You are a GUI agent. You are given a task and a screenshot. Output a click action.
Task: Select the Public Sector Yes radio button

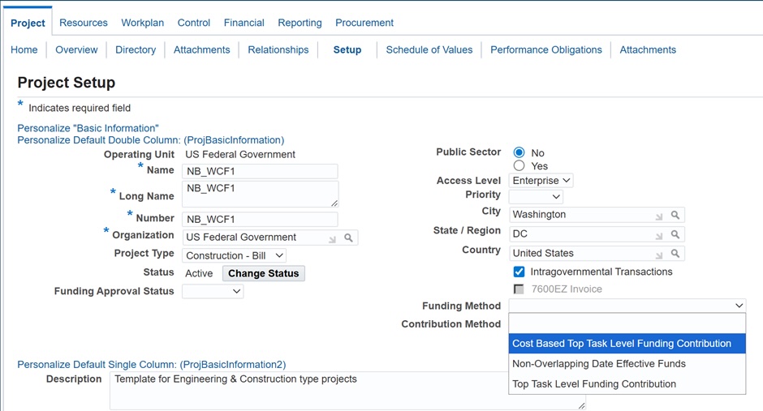tap(519, 165)
